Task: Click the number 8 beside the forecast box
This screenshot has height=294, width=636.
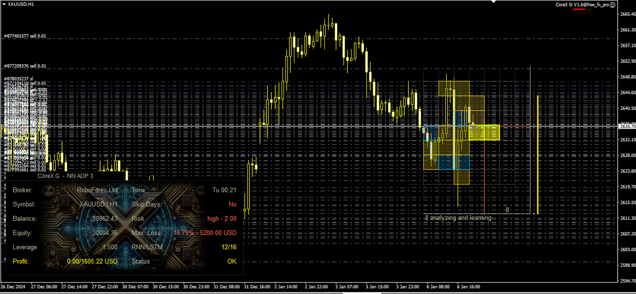Action: coord(507,210)
